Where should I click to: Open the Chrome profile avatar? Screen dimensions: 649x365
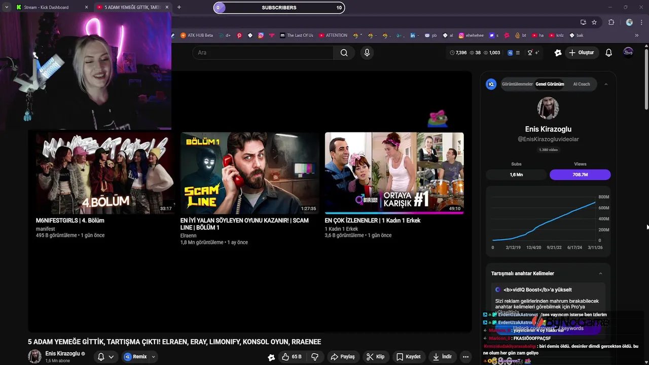pos(629,22)
